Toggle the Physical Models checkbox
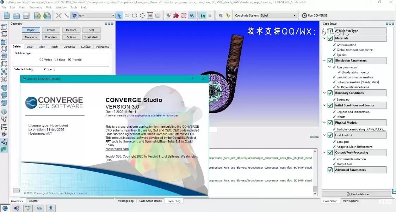 330,123
